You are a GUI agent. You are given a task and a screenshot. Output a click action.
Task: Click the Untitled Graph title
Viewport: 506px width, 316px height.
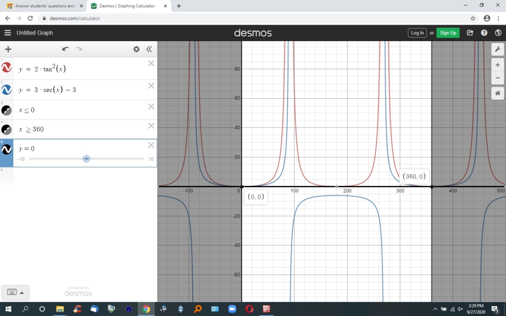click(x=35, y=33)
